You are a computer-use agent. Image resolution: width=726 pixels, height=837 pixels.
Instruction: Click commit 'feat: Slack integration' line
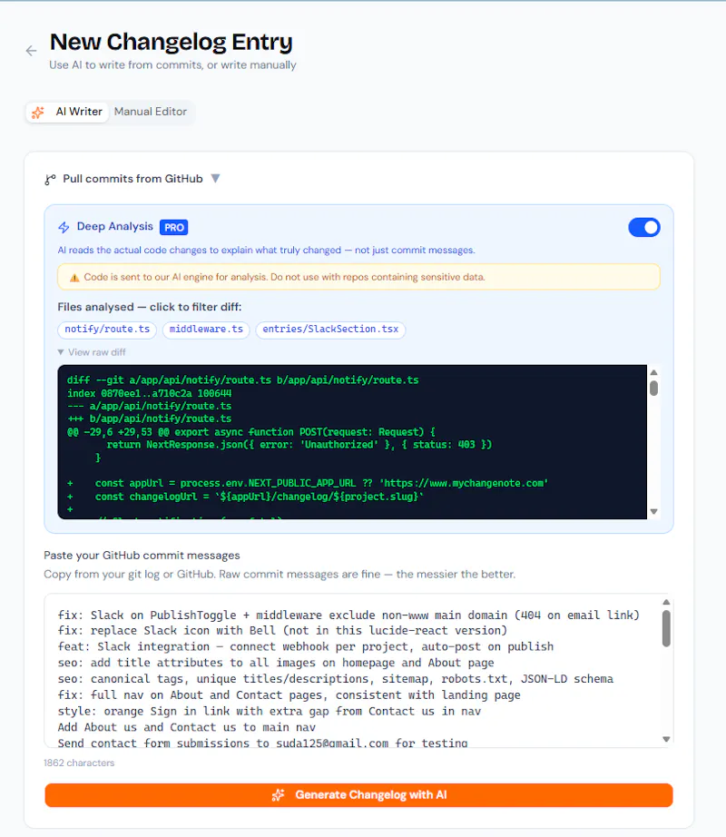click(306, 646)
